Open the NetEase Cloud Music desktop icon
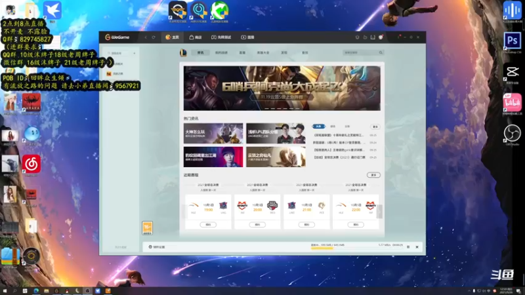 (31, 165)
